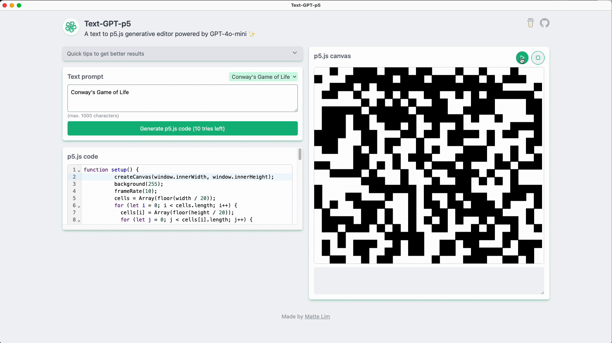Image resolution: width=612 pixels, height=343 pixels.
Task: Follow the Matte Lim link
Action: (x=317, y=317)
